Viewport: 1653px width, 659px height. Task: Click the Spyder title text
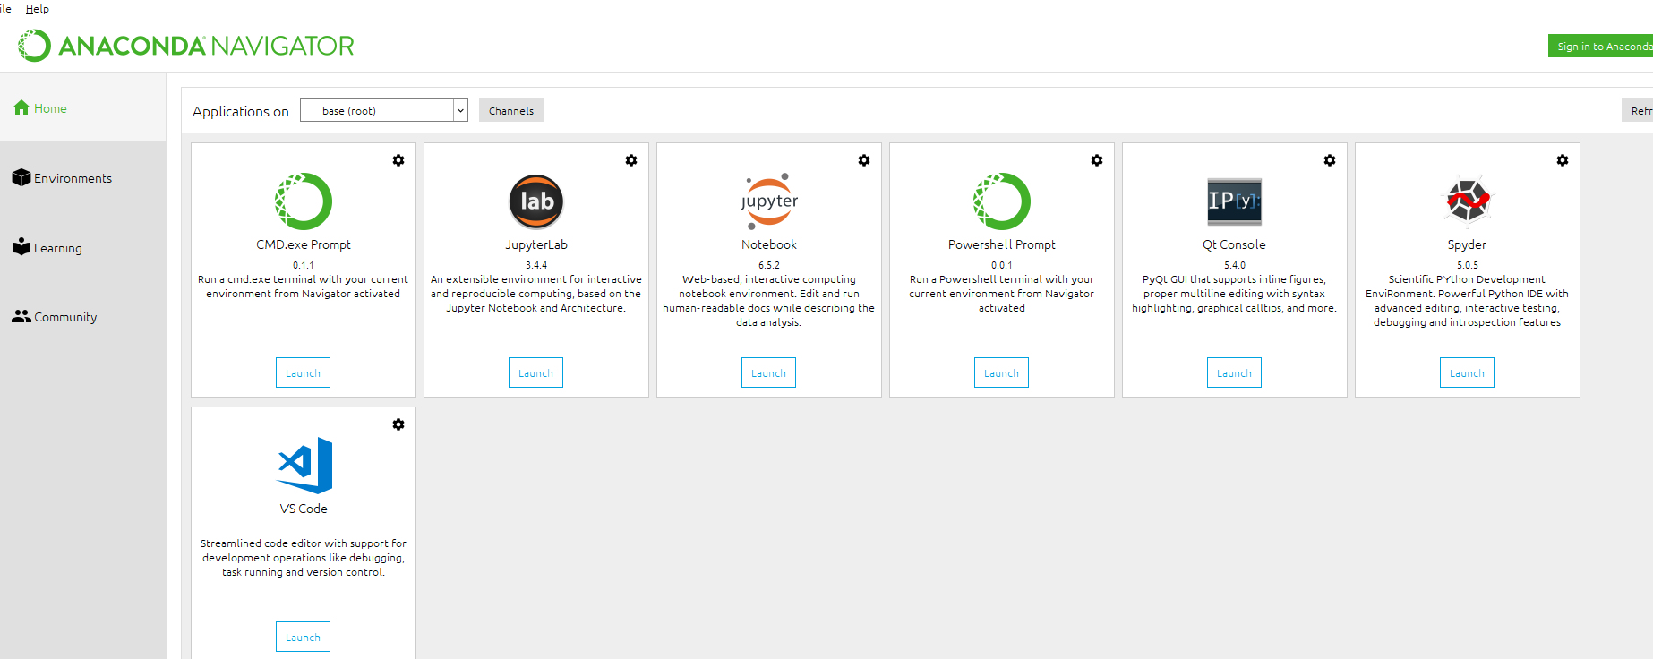point(1467,244)
